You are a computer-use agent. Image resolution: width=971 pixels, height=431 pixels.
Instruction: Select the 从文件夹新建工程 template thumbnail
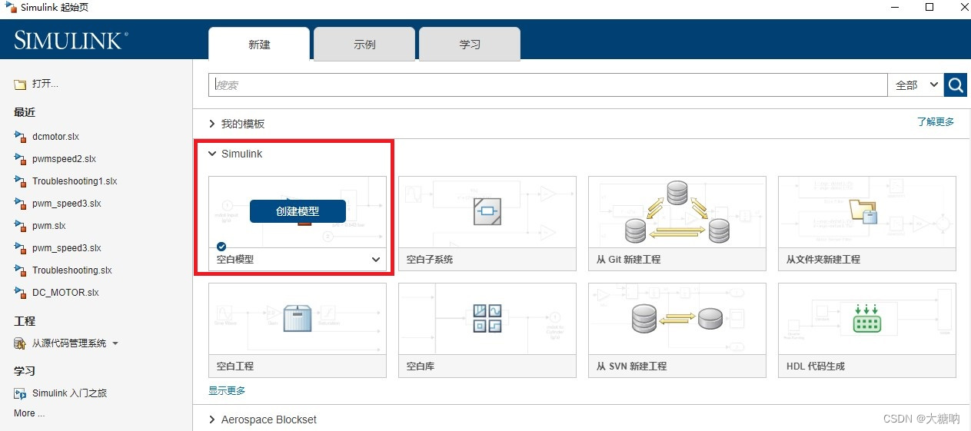(866, 212)
